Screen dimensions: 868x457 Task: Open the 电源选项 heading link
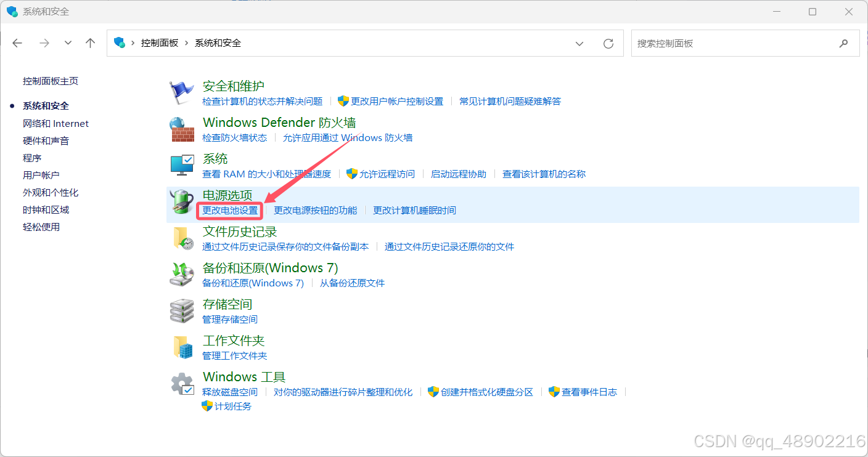[x=227, y=195]
